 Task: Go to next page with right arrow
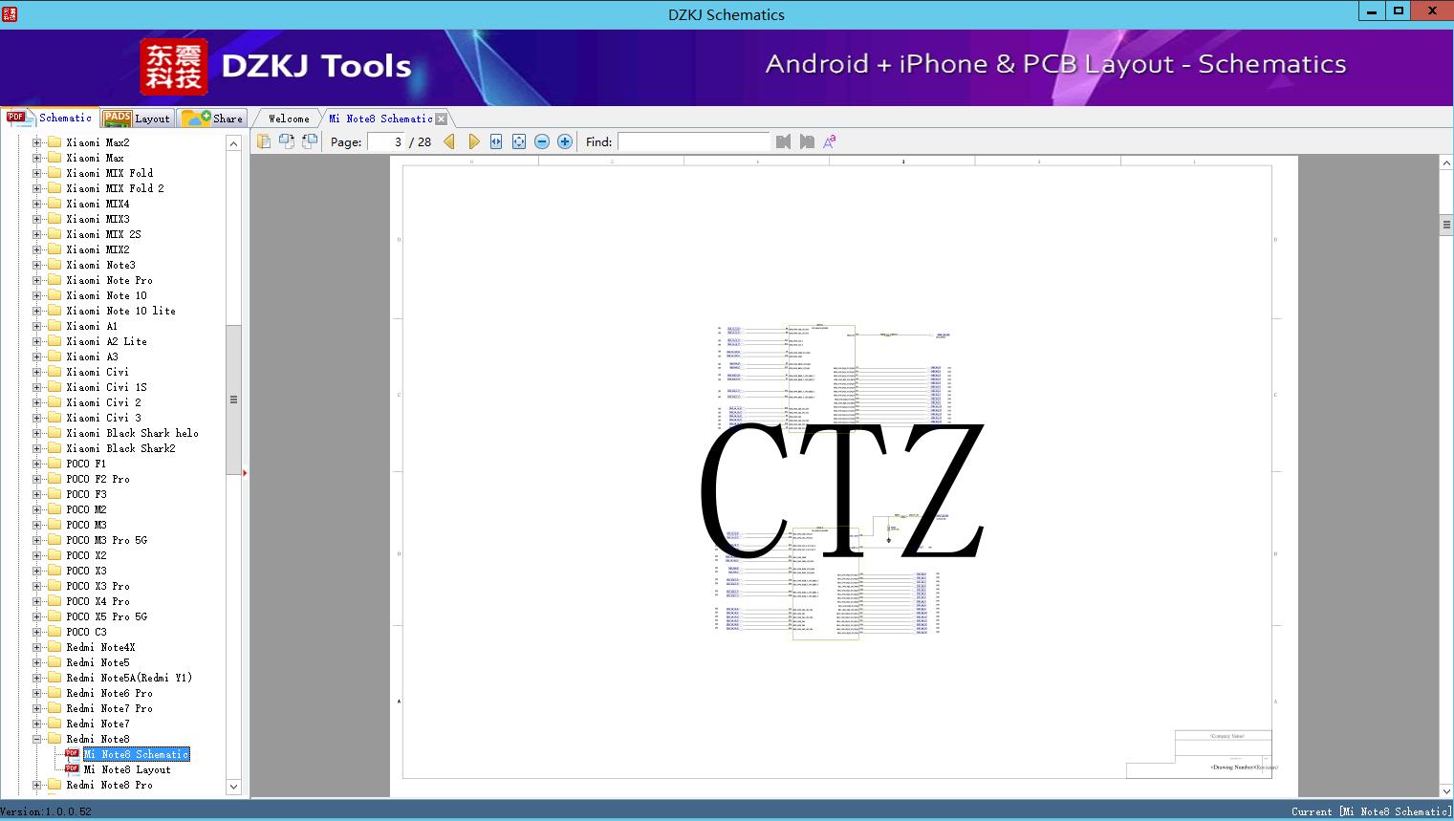tap(474, 141)
